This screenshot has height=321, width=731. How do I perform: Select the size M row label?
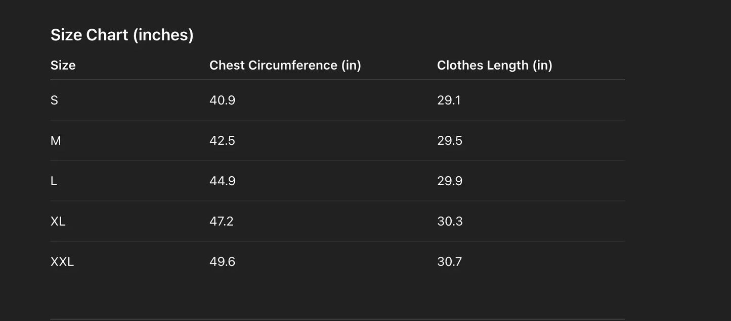[x=56, y=140]
